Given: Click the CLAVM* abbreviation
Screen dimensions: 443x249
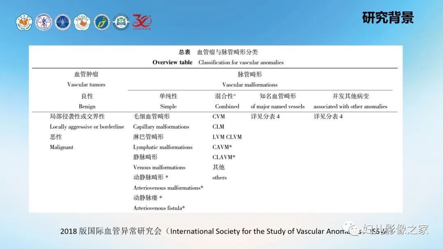Looking at the screenshot, I should tap(224, 157).
